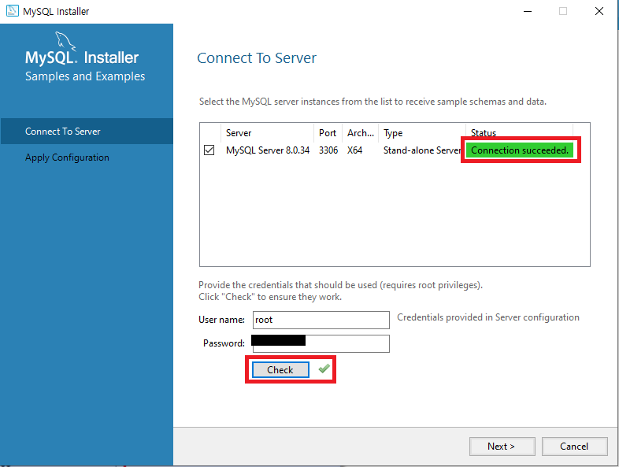
Task: Click the Cancel button
Action: coord(574,446)
